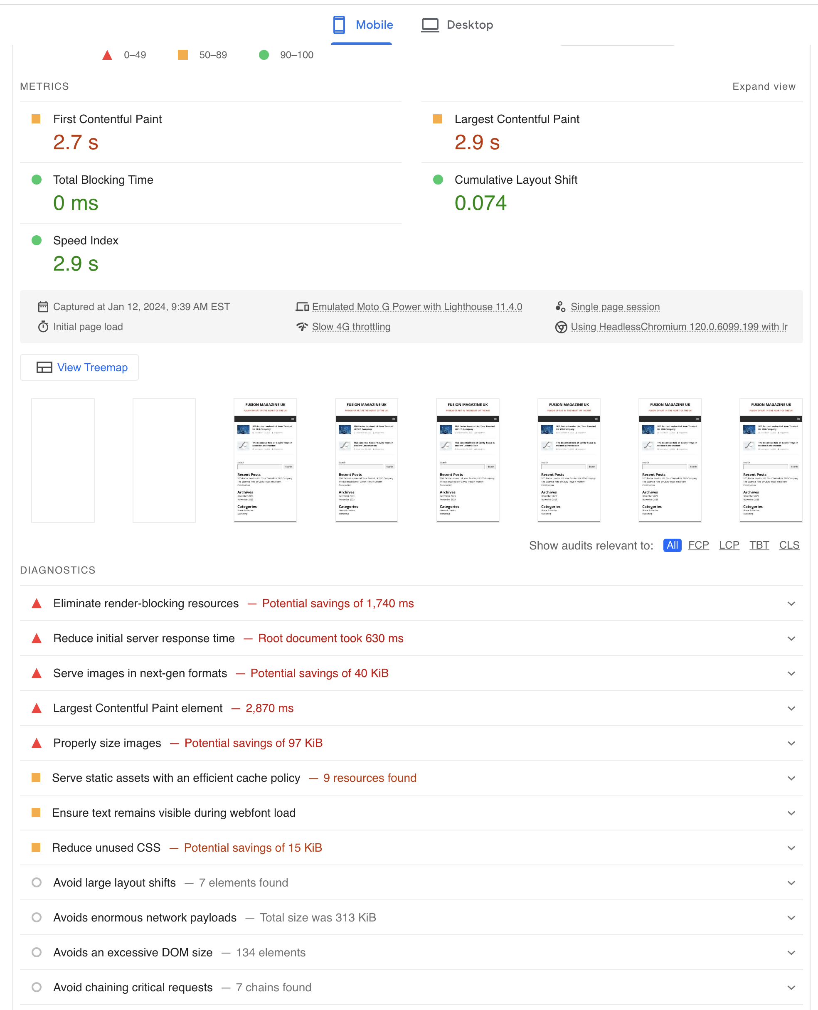Click the mobile phone icon
818x1010 pixels.
(x=339, y=25)
